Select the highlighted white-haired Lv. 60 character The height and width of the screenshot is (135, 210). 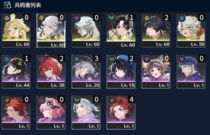pos(51,30)
